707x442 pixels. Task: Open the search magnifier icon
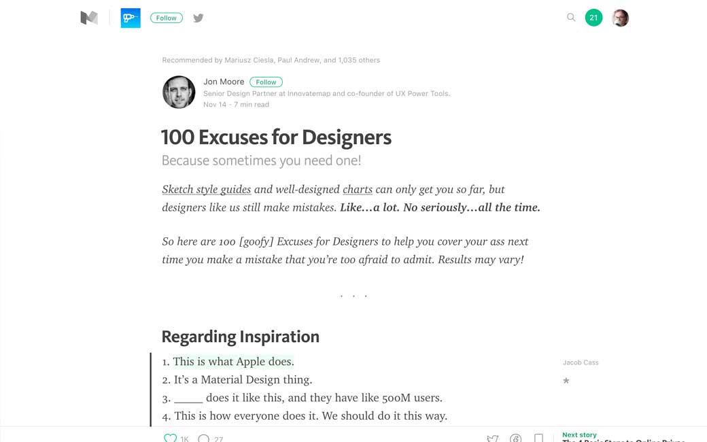click(571, 18)
